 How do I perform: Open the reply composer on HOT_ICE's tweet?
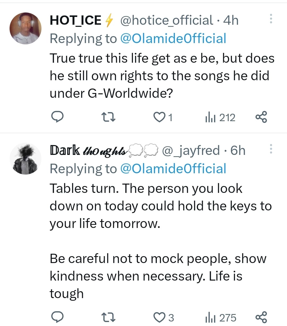pos(58,117)
